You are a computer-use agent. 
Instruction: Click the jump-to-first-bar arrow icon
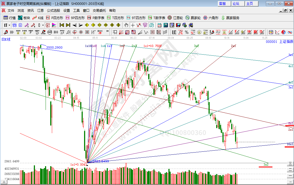pyautogui.click(x=62, y=25)
